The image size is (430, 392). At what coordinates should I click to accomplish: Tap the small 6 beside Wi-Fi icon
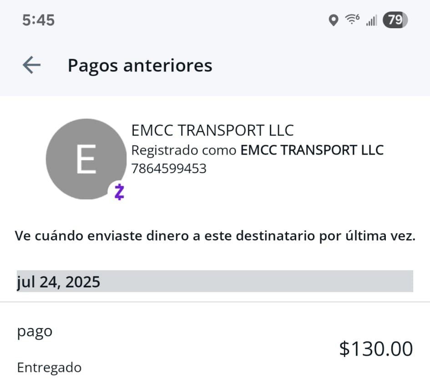click(358, 17)
